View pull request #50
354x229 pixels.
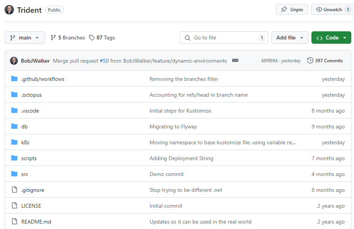(x=104, y=61)
